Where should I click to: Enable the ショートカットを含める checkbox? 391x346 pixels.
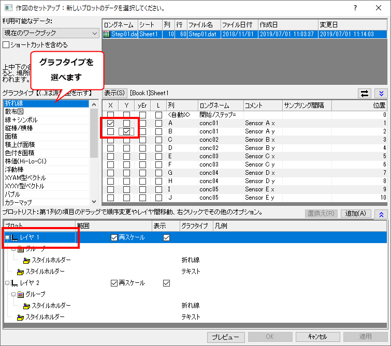coord(6,45)
